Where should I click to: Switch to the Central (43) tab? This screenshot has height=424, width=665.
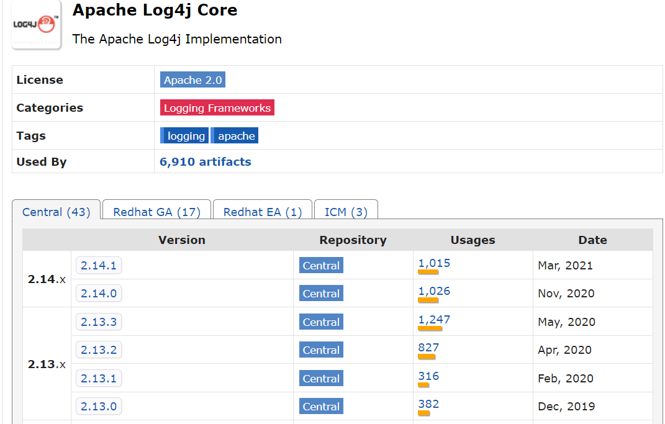(56, 212)
